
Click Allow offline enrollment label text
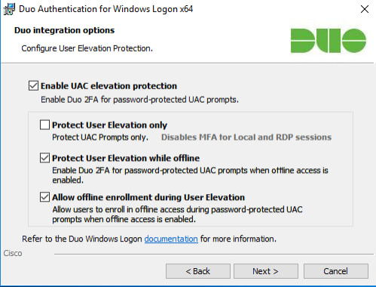pyautogui.click(x=148, y=197)
